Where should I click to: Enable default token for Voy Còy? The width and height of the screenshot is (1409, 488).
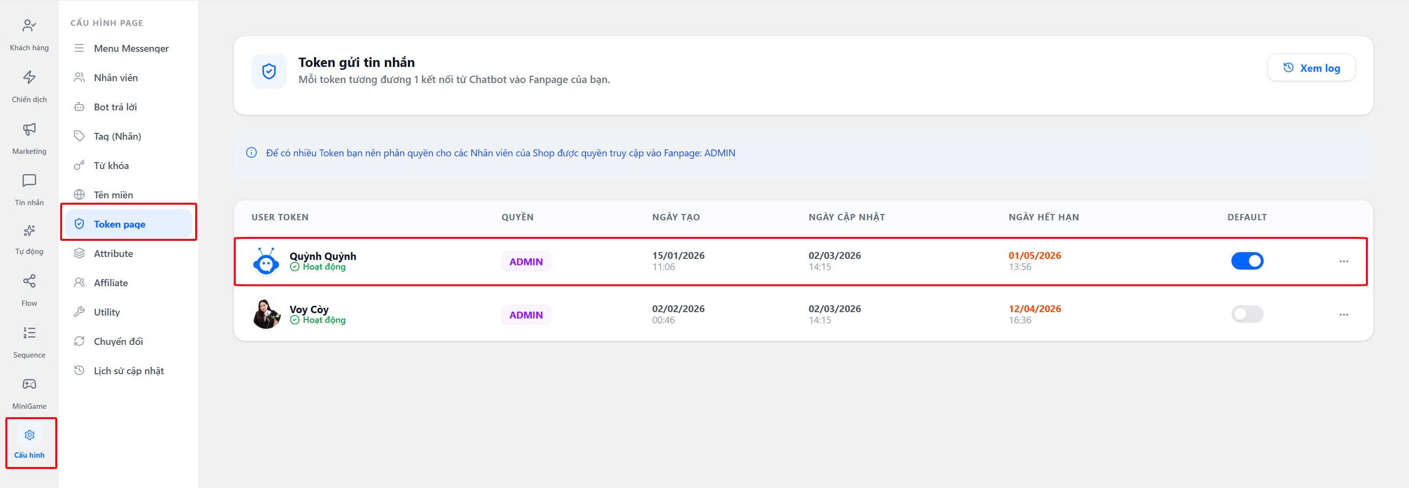(x=1247, y=315)
